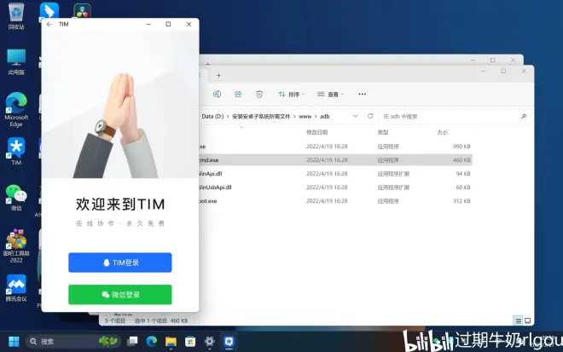Open the See more ellipsis menu
Viewport: 563px width, 352px height.
pos(363,94)
